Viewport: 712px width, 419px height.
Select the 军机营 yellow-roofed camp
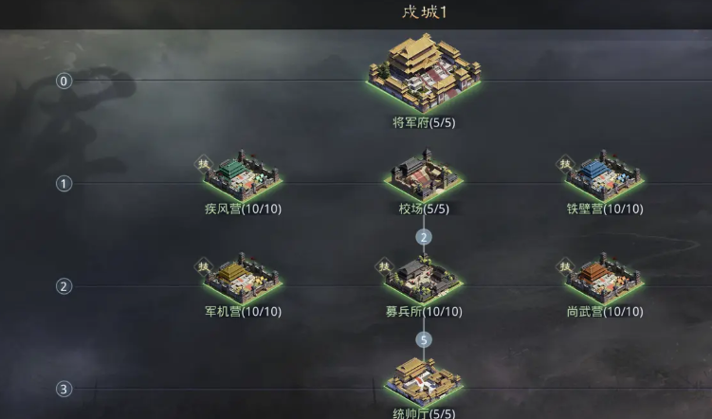[x=243, y=279]
